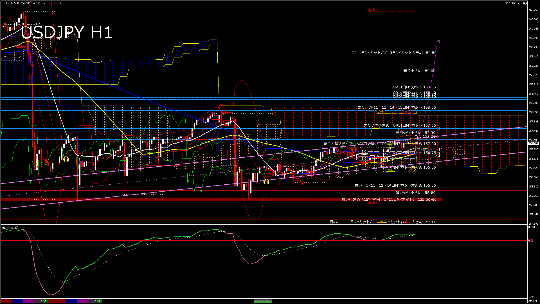Image resolution: width=540 pixels, height=304 pixels.
Task: Click the YDO yesterday-open label
Action: (363, 151)
